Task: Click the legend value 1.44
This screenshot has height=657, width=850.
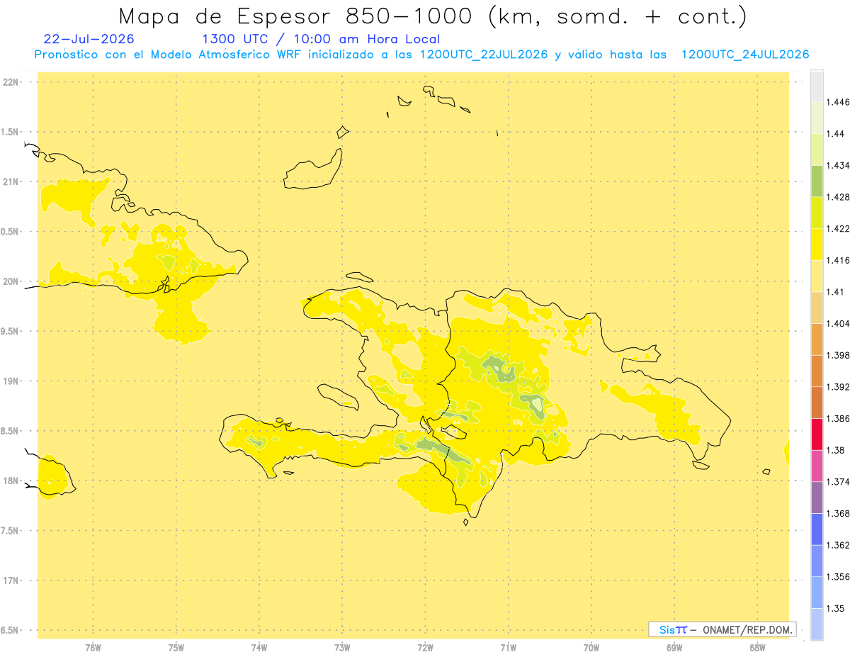Action: (x=837, y=134)
